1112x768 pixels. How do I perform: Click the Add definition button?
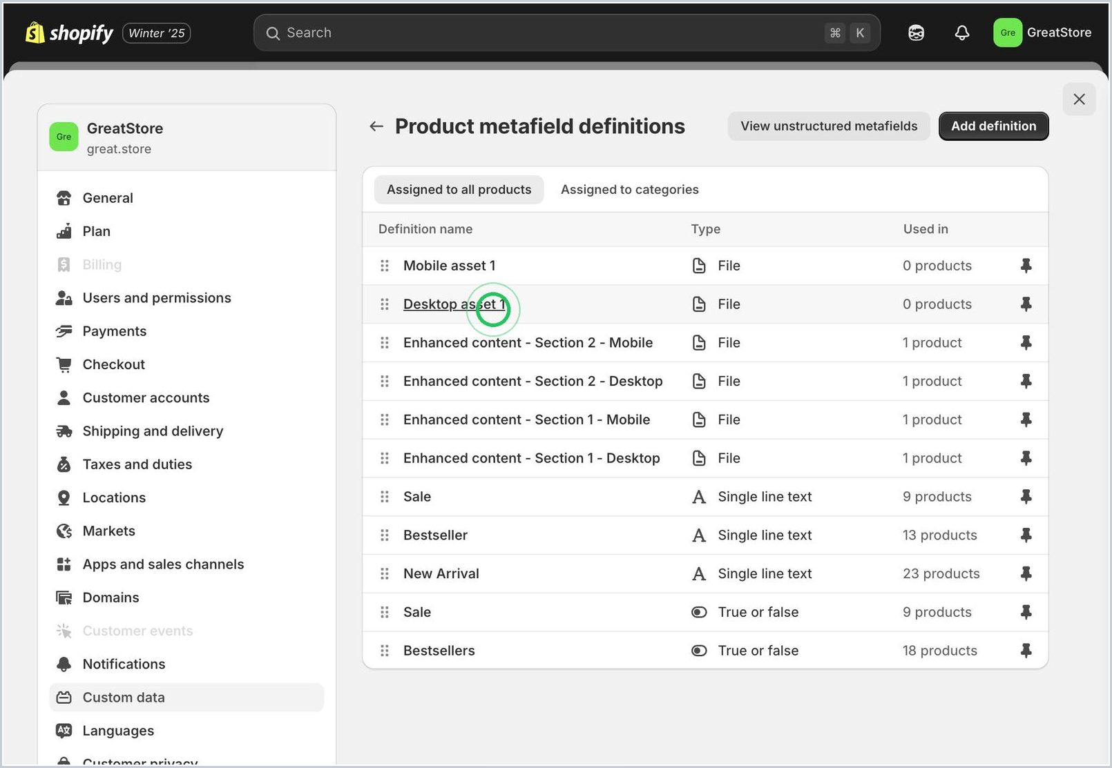pyautogui.click(x=993, y=126)
